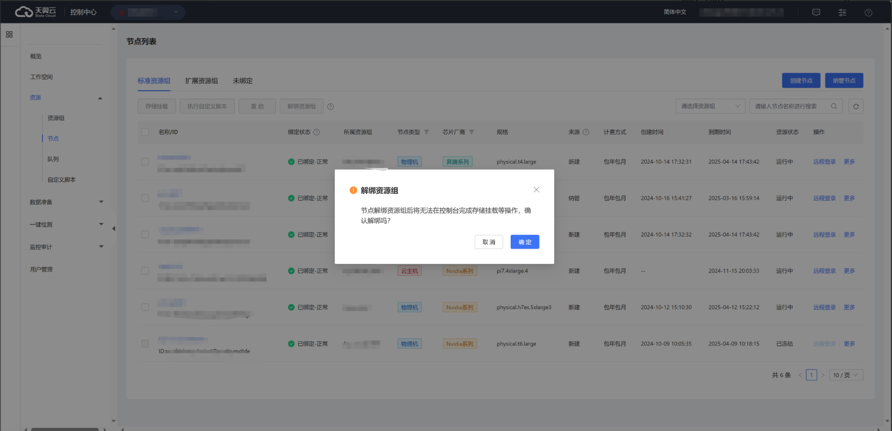The image size is (892, 431).
Task: Switch to the 标准资源组 tab
Action: coord(154,81)
